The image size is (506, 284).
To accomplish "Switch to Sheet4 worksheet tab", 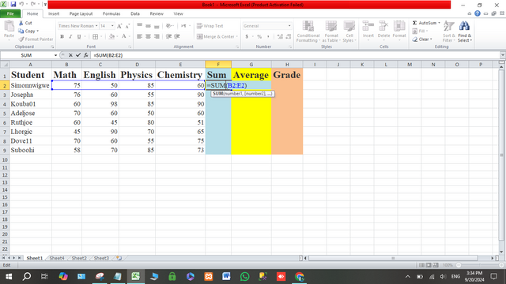I will tap(57, 258).
